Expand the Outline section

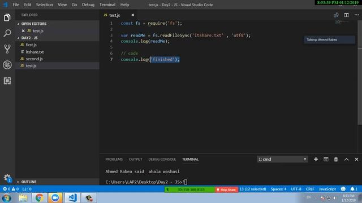click(x=57, y=182)
